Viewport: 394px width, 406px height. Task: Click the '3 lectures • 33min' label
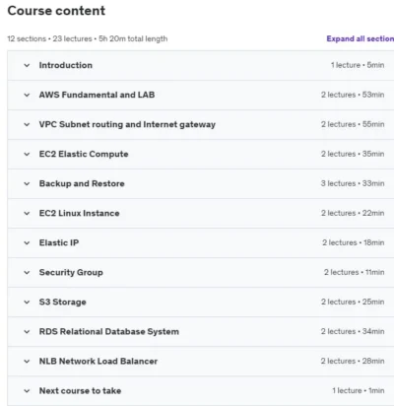tap(353, 183)
